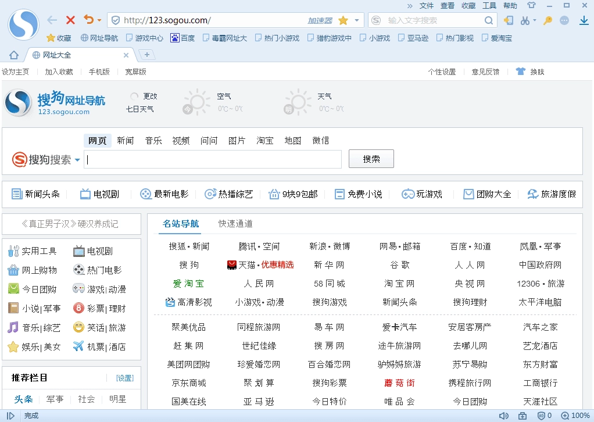
Task: Open the 工具 menu
Action: pos(489,6)
